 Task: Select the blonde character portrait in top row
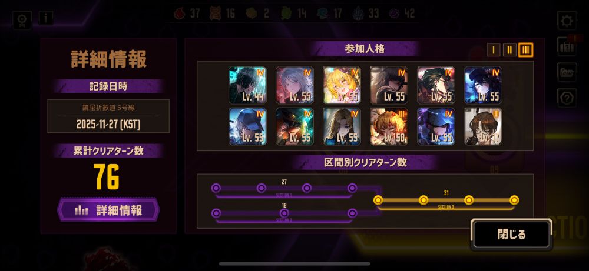[342, 85]
